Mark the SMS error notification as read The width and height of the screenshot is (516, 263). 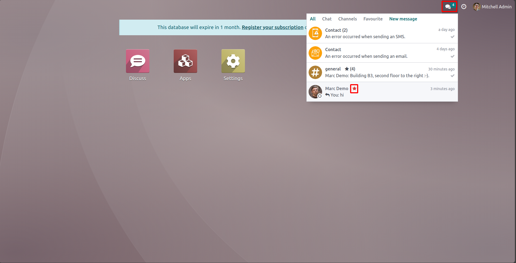coord(452,37)
